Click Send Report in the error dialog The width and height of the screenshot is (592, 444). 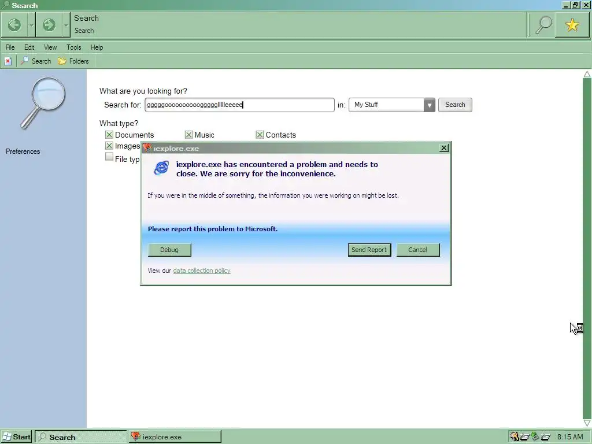point(369,250)
